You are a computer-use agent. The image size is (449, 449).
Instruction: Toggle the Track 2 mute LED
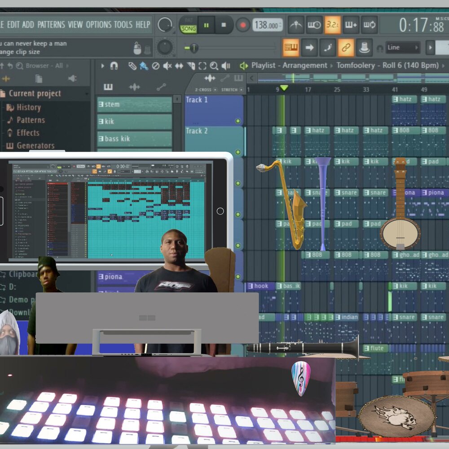pos(238,152)
